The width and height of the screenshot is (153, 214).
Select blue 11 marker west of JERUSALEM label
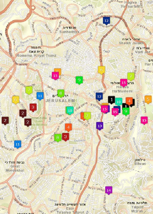coord(40,96)
